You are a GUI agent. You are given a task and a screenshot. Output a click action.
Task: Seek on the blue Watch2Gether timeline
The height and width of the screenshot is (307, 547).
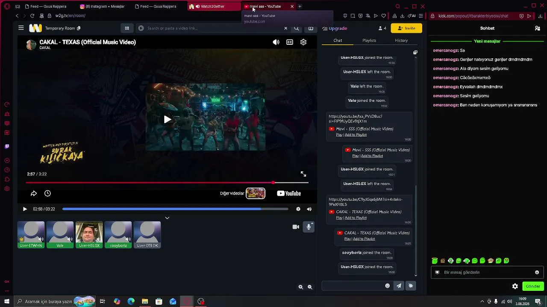175,209
